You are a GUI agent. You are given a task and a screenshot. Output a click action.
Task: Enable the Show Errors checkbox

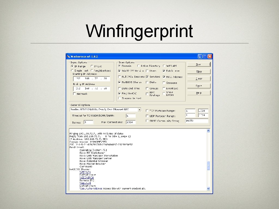point(164,94)
